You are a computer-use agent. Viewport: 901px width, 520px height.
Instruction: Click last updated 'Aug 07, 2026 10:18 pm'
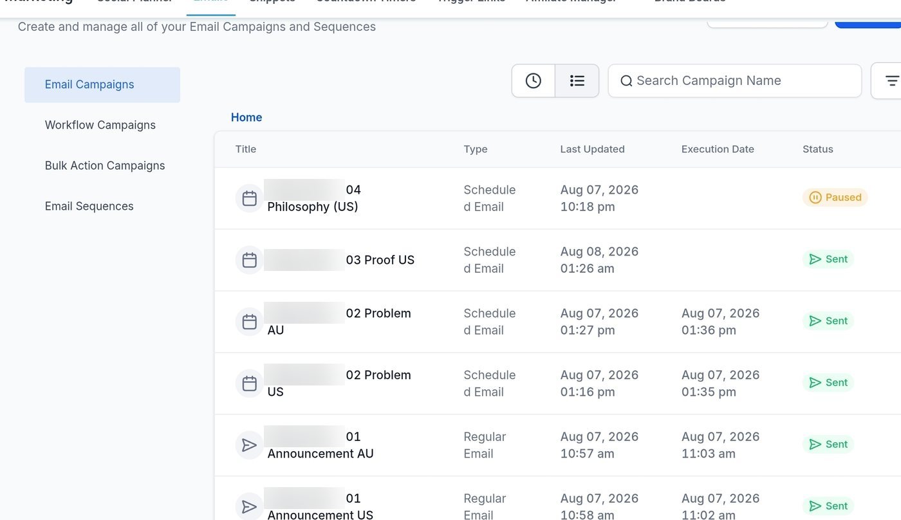(599, 198)
